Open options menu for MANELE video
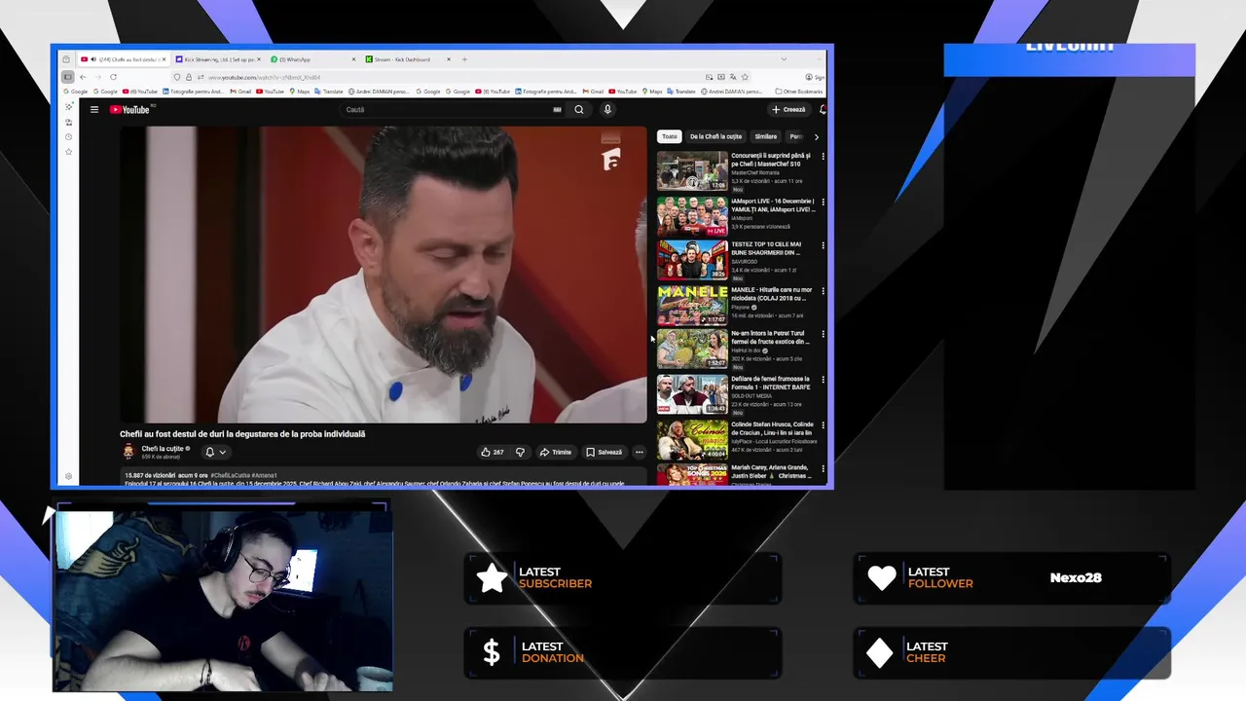The height and width of the screenshot is (701, 1246). tap(823, 290)
